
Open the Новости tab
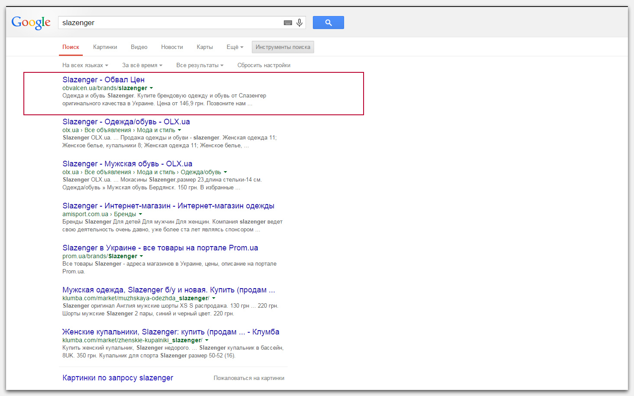tap(172, 47)
